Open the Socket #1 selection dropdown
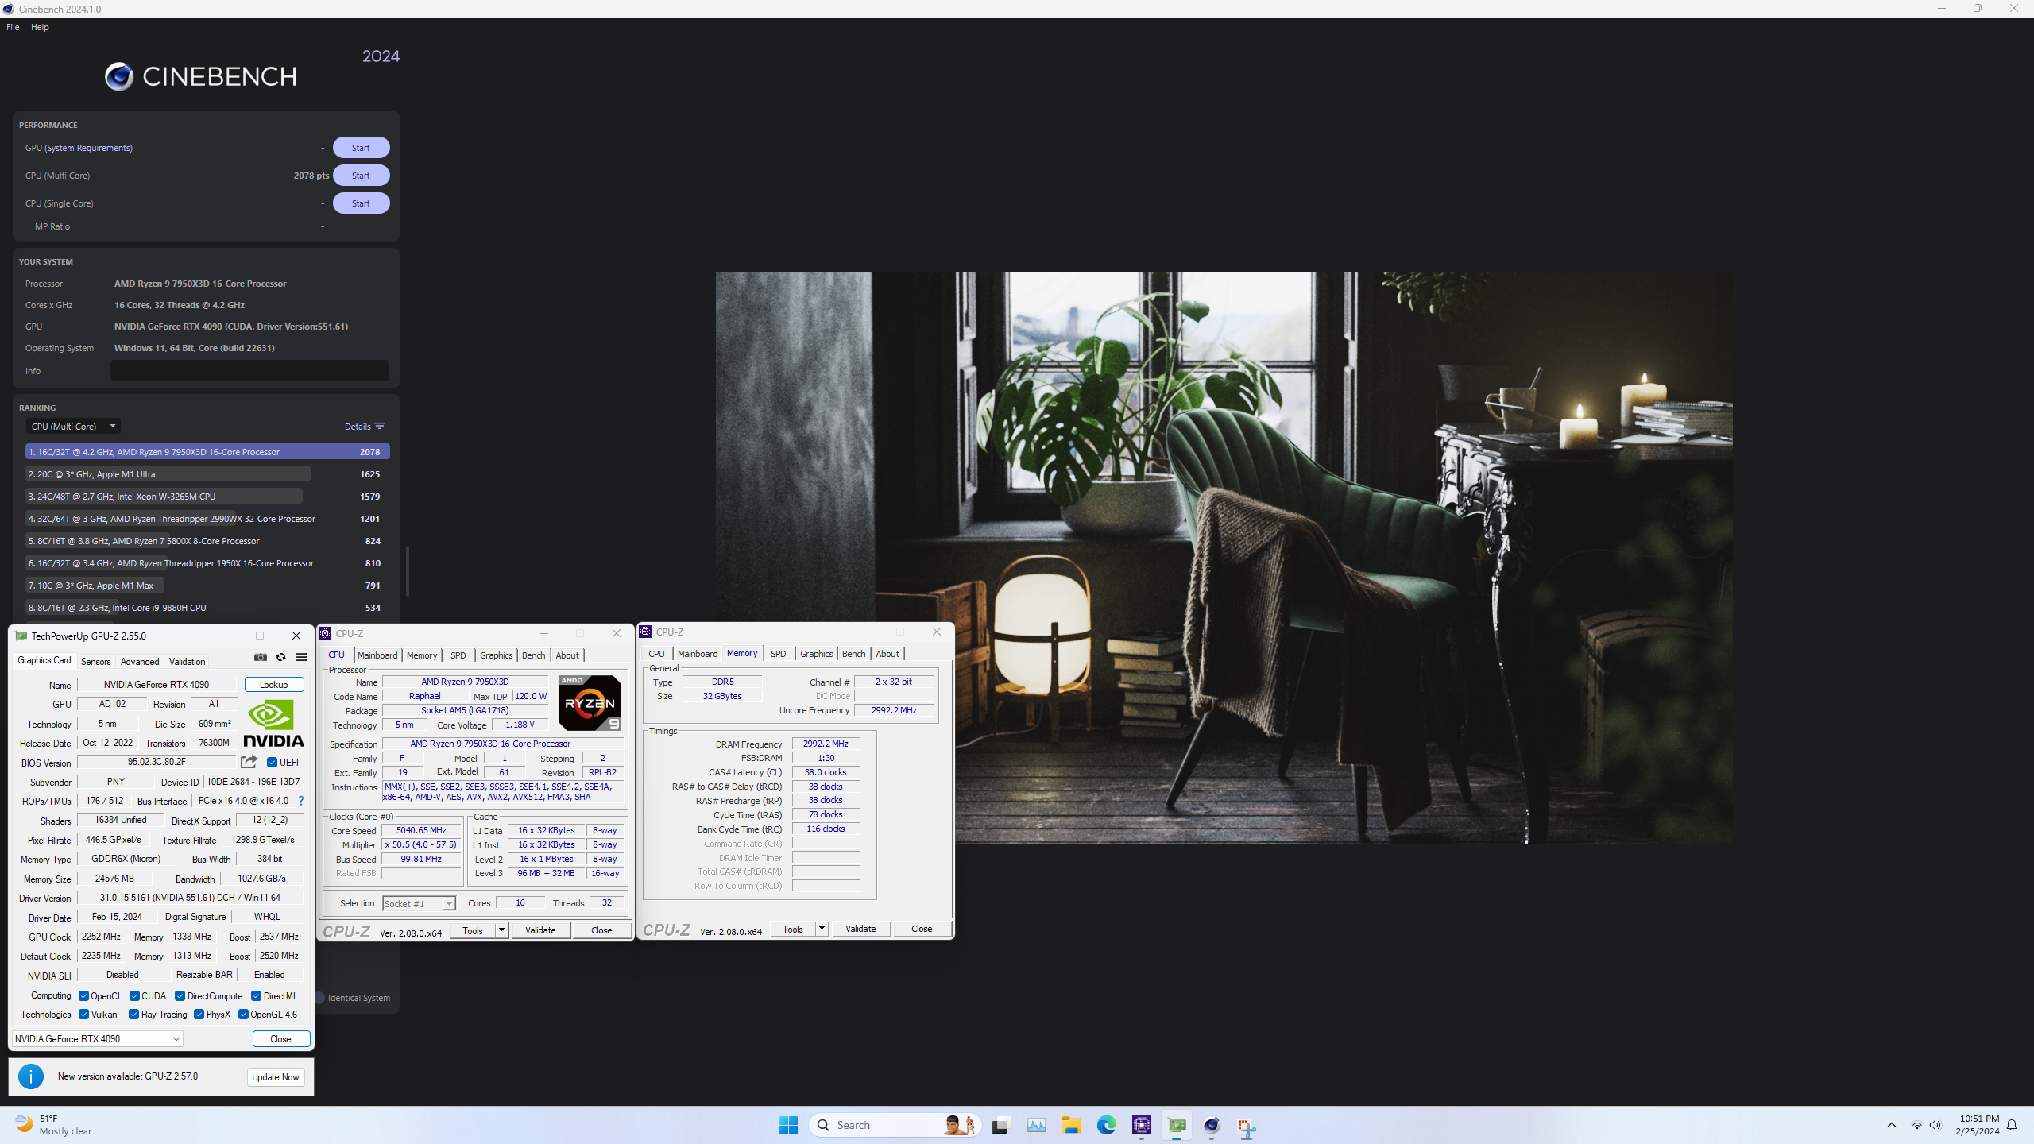Image resolution: width=2034 pixels, height=1144 pixels. (419, 903)
